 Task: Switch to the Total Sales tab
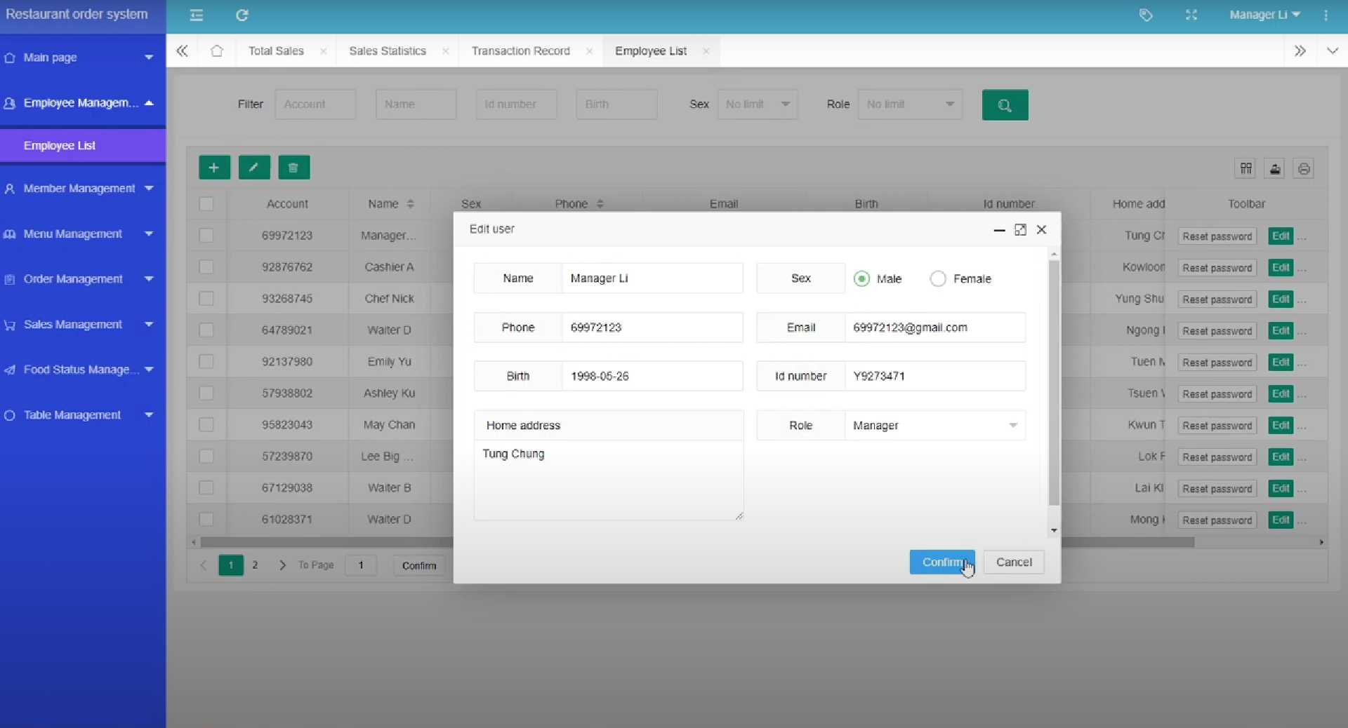point(276,51)
